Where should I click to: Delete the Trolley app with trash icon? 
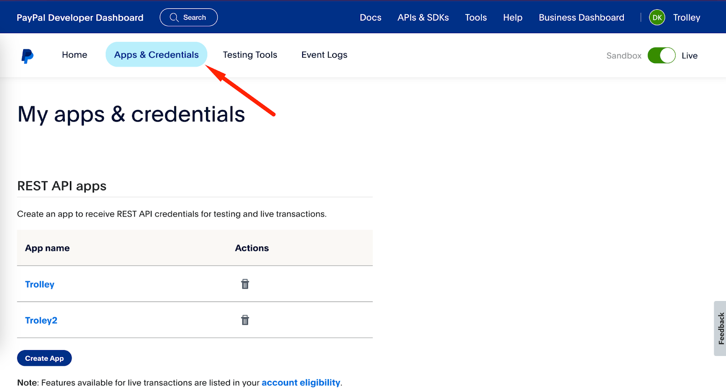245,284
